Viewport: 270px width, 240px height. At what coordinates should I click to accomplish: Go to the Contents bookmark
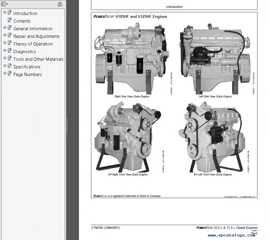point(22,21)
